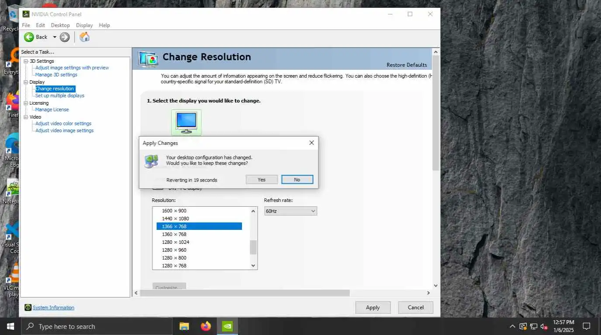This screenshot has width=601, height=335.
Task: Click Restore Defaults link
Action: [x=407, y=65]
